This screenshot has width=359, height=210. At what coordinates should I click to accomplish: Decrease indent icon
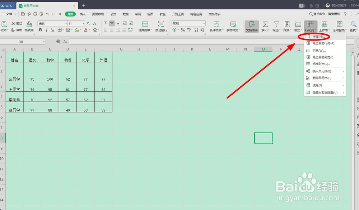[x=125, y=23]
